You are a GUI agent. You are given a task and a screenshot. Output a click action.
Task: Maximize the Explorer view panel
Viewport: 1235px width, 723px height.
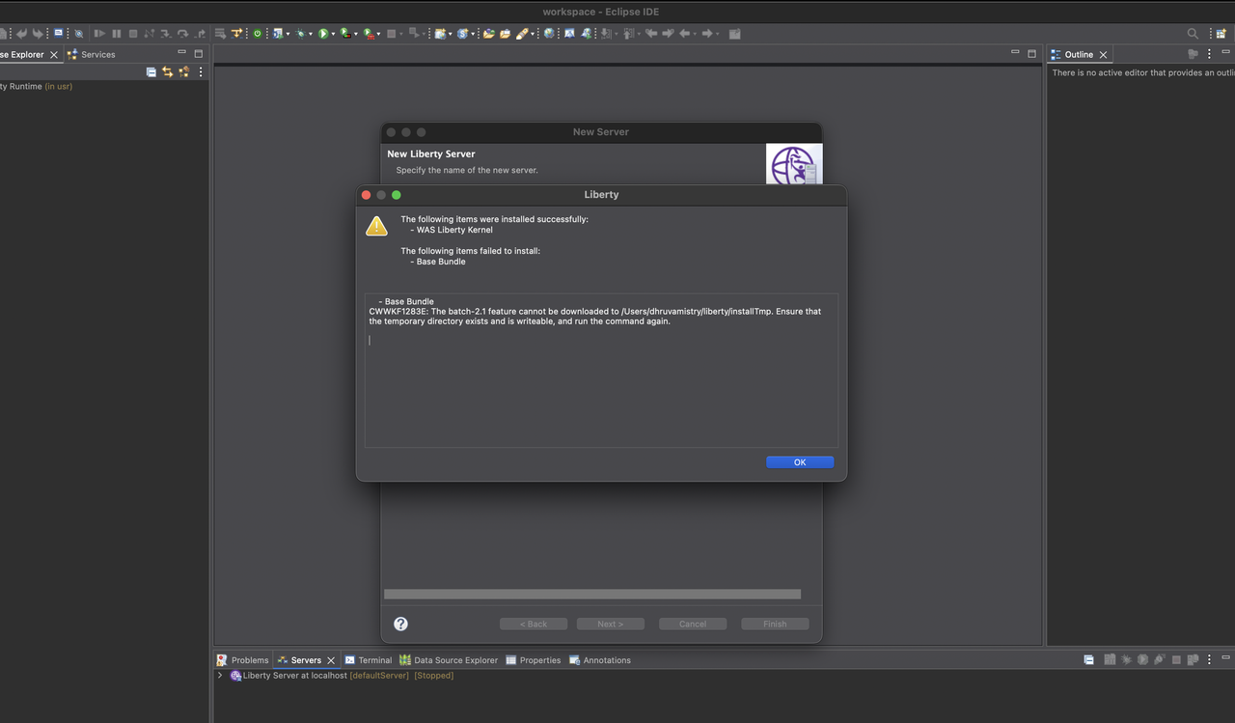click(x=199, y=54)
